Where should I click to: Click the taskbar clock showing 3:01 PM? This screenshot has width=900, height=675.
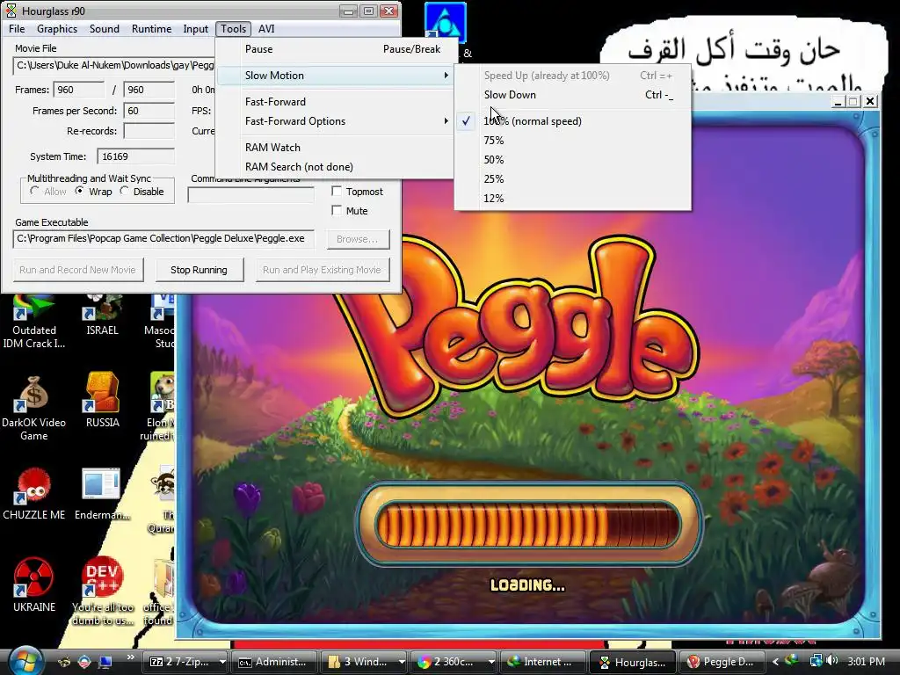tap(866, 661)
